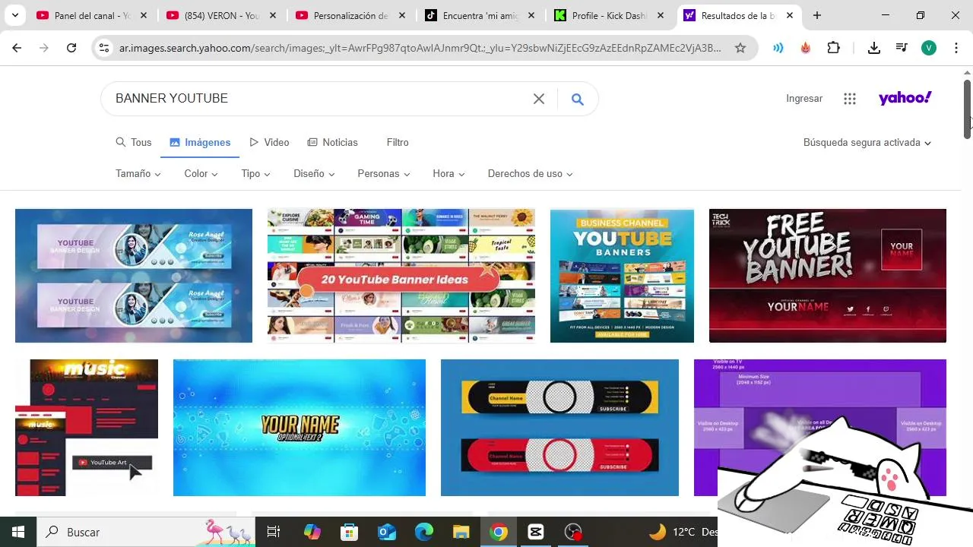
Task: Select the Imágenes search tab
Action: pos(200,142)
